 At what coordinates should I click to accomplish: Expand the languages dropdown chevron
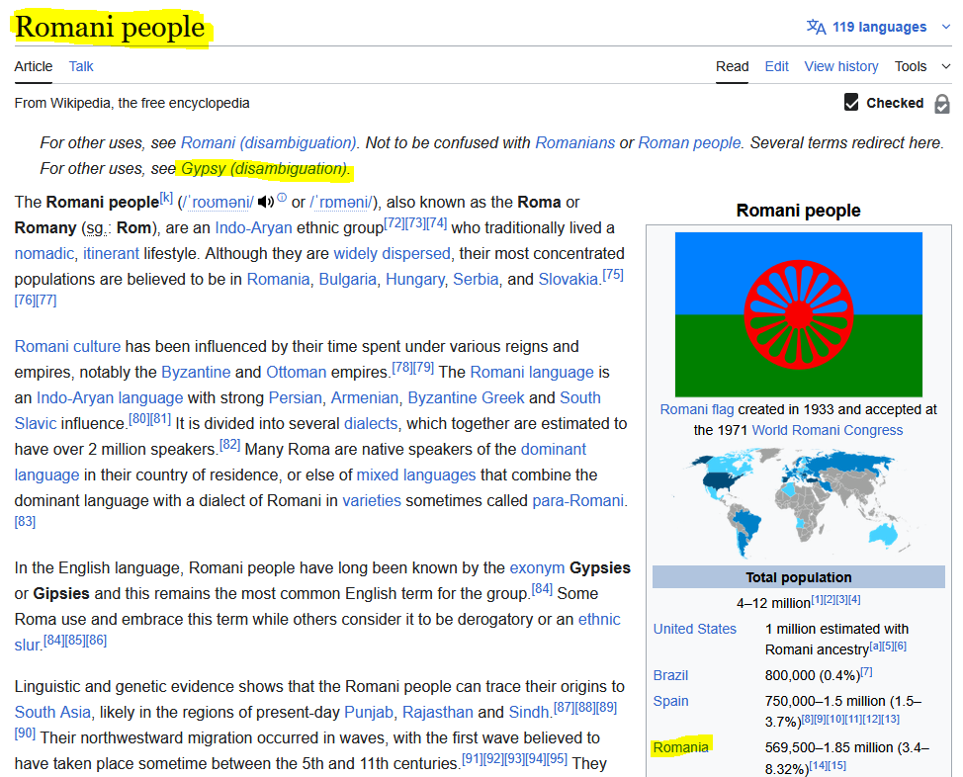pos(946,27)
